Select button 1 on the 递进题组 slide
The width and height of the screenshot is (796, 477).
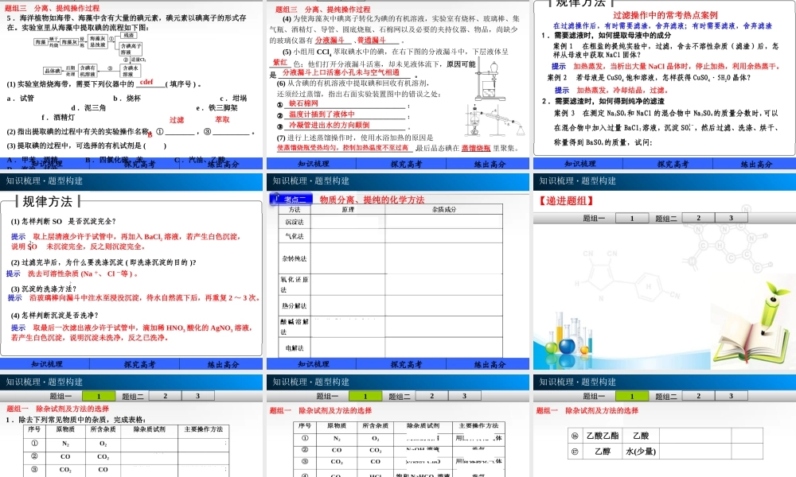coord(633,218)
